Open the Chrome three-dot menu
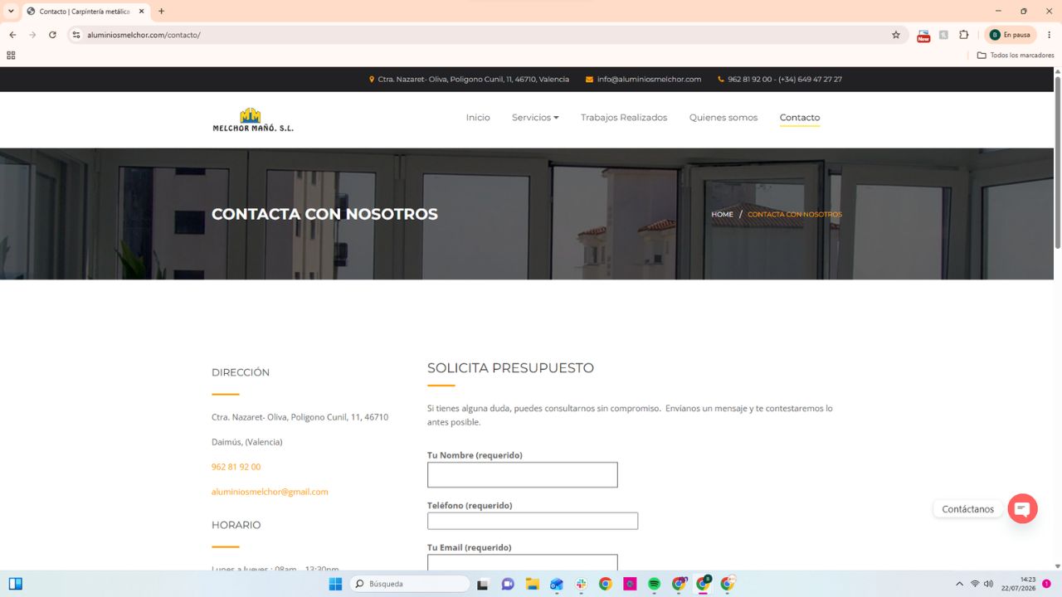 [1049, 35]
